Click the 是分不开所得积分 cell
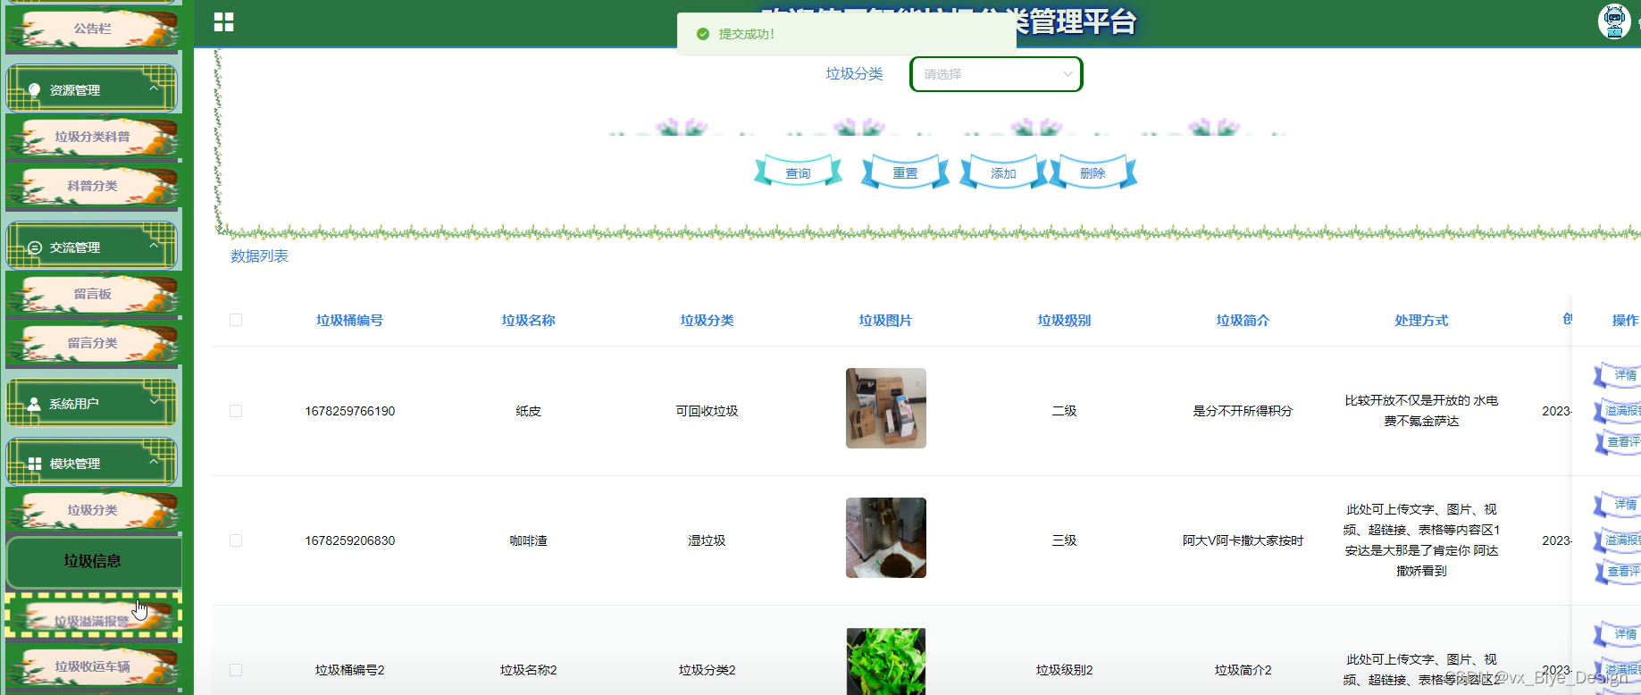1641x695 pixels. click(1243, 411)
